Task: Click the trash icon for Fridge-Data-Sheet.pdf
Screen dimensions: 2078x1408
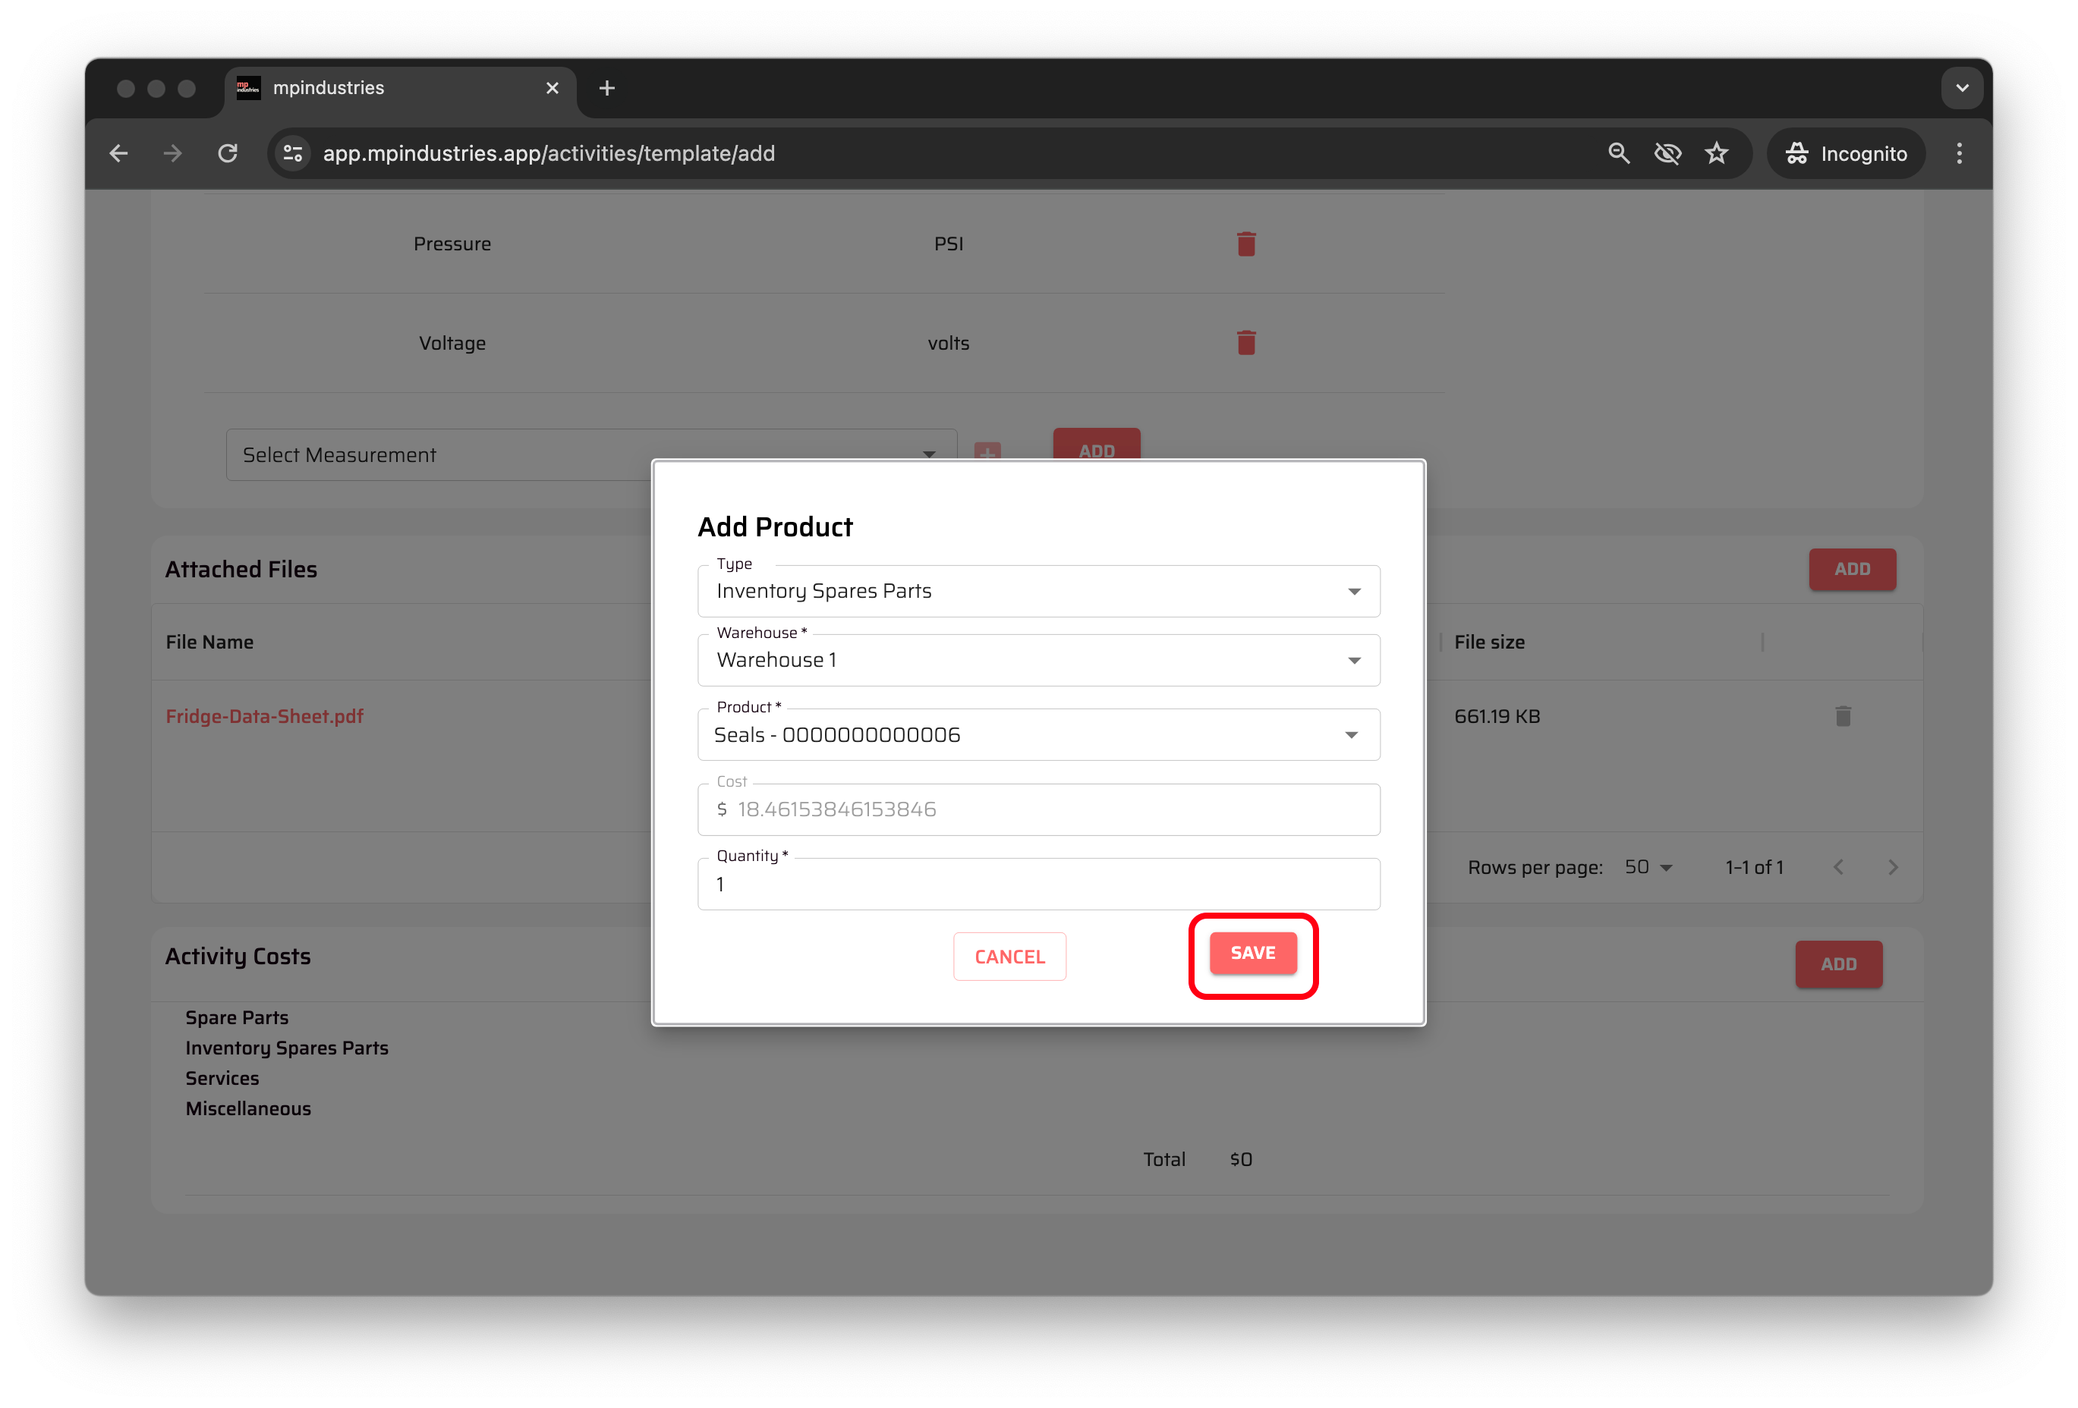Action: click(1842, 716)
